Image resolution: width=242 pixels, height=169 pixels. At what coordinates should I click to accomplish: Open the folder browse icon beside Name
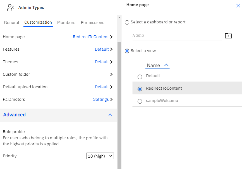[x=228, y=36]
